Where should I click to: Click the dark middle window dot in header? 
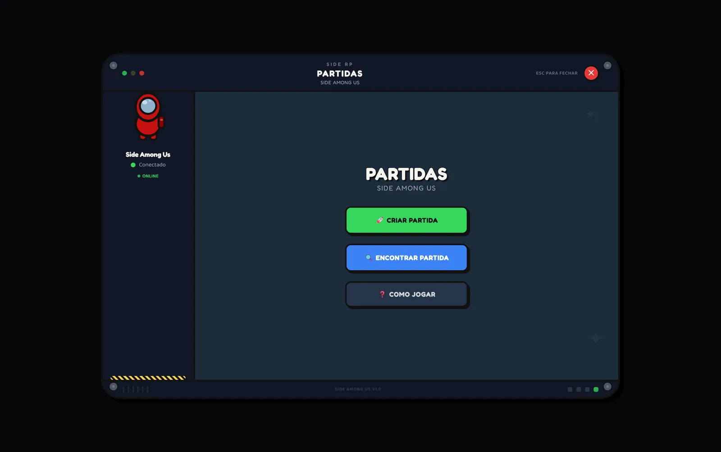click(x=133, y=73)
